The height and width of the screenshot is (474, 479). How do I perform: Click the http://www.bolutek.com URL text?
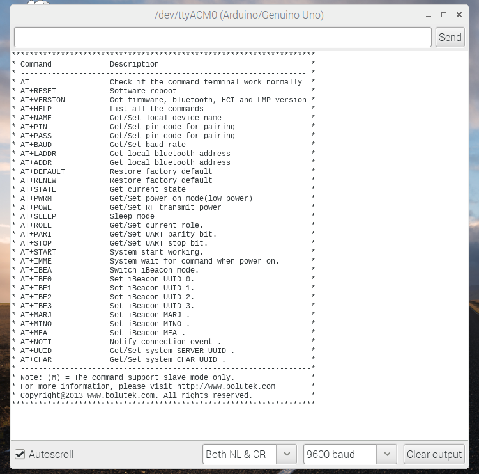click(226, 386)
